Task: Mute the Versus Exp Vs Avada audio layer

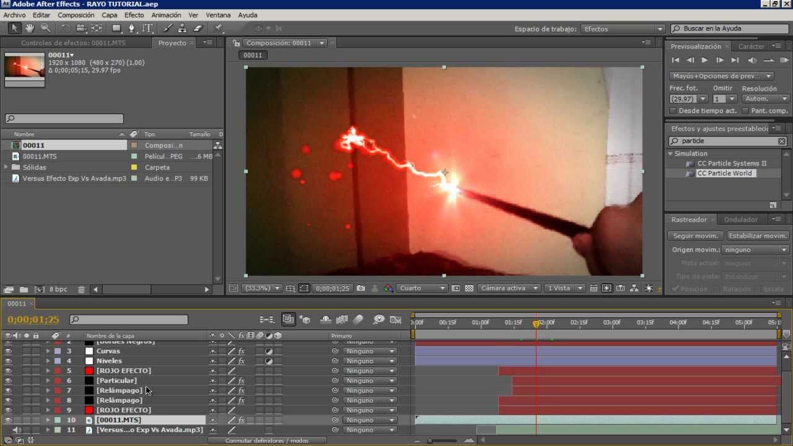Action: coord(16,429)
